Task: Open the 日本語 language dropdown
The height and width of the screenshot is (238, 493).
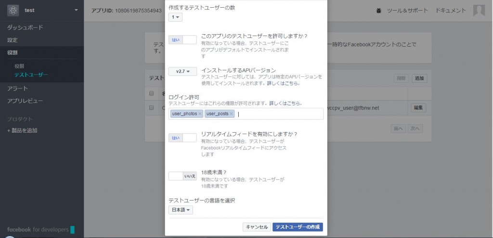Action: (181, 210)
